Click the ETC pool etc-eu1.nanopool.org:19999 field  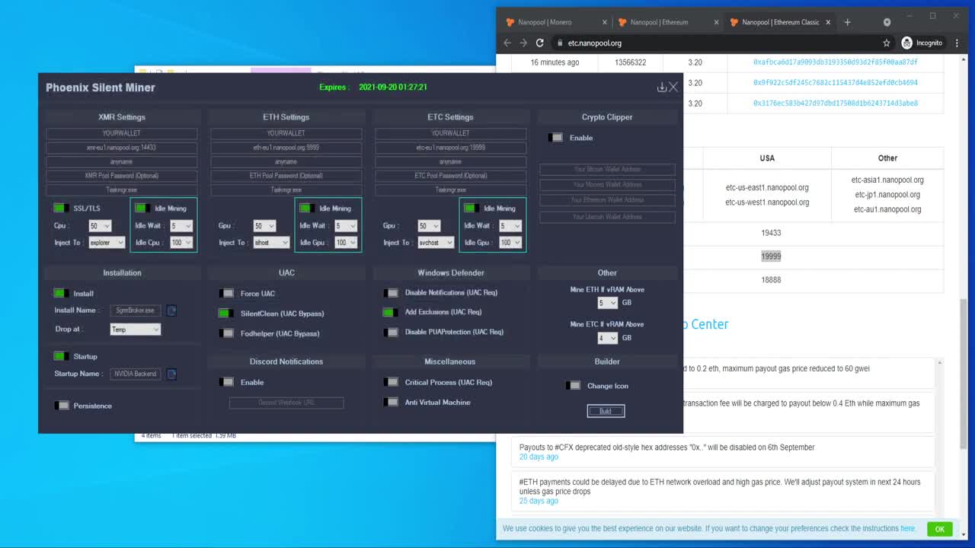tap(451, 148)
